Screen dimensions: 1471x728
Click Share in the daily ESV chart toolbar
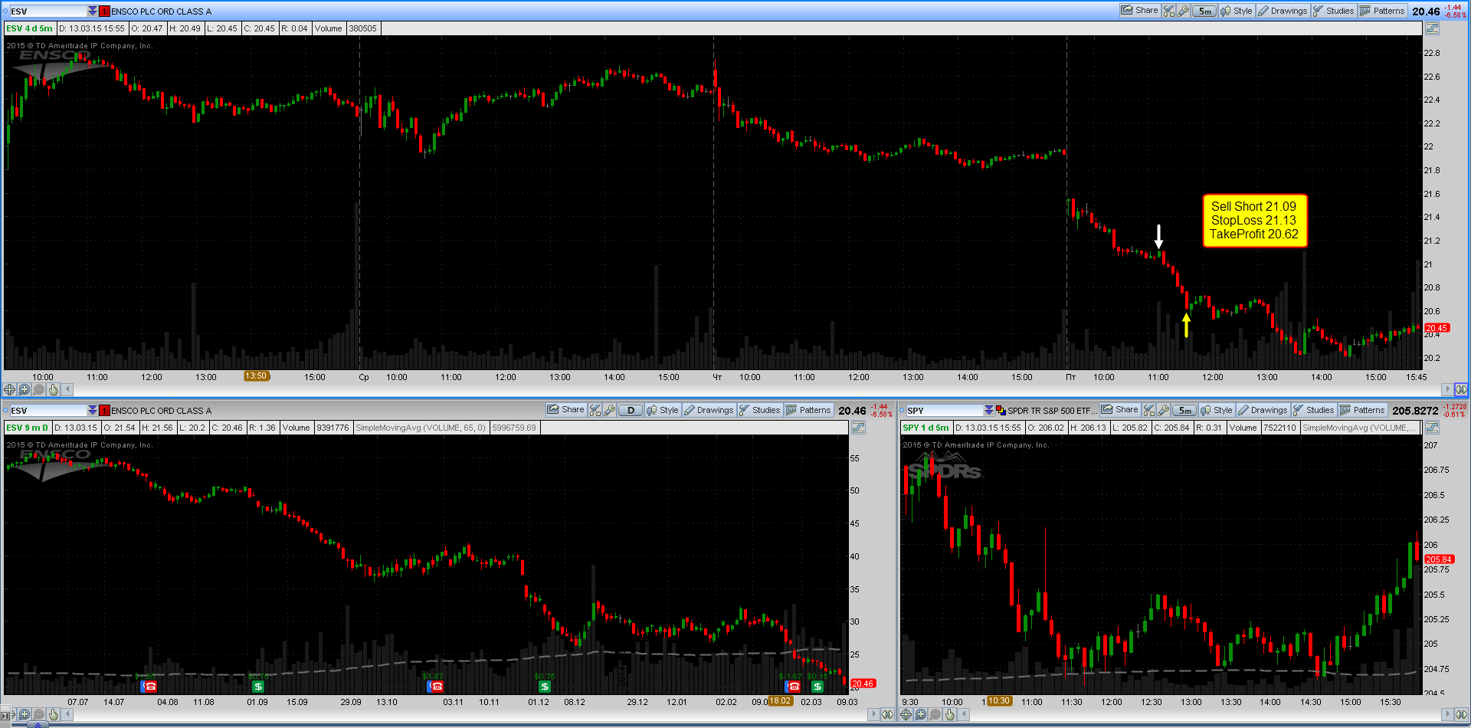click(565, 410)
